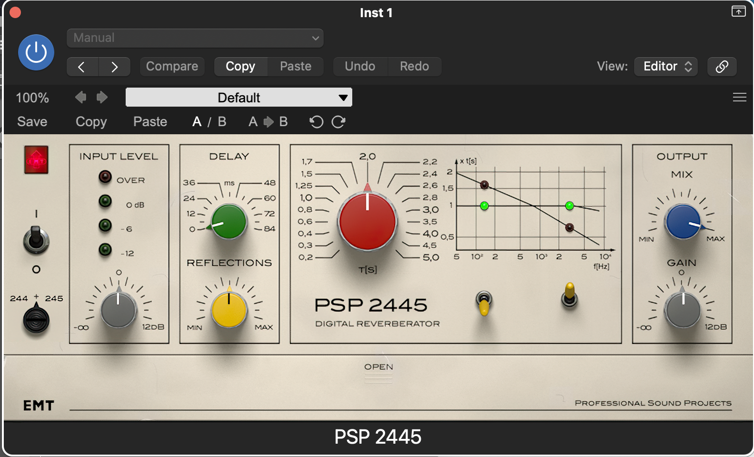Click the window expand icon at top right
Image resolution: width=754 pixels, height=457 pixels.
pos(738,11)
